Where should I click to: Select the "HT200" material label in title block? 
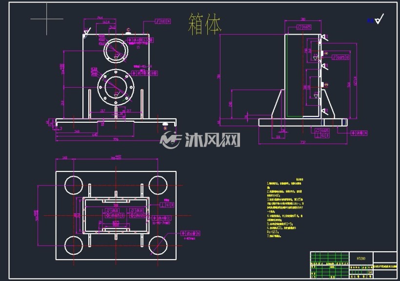click(361, 258)
